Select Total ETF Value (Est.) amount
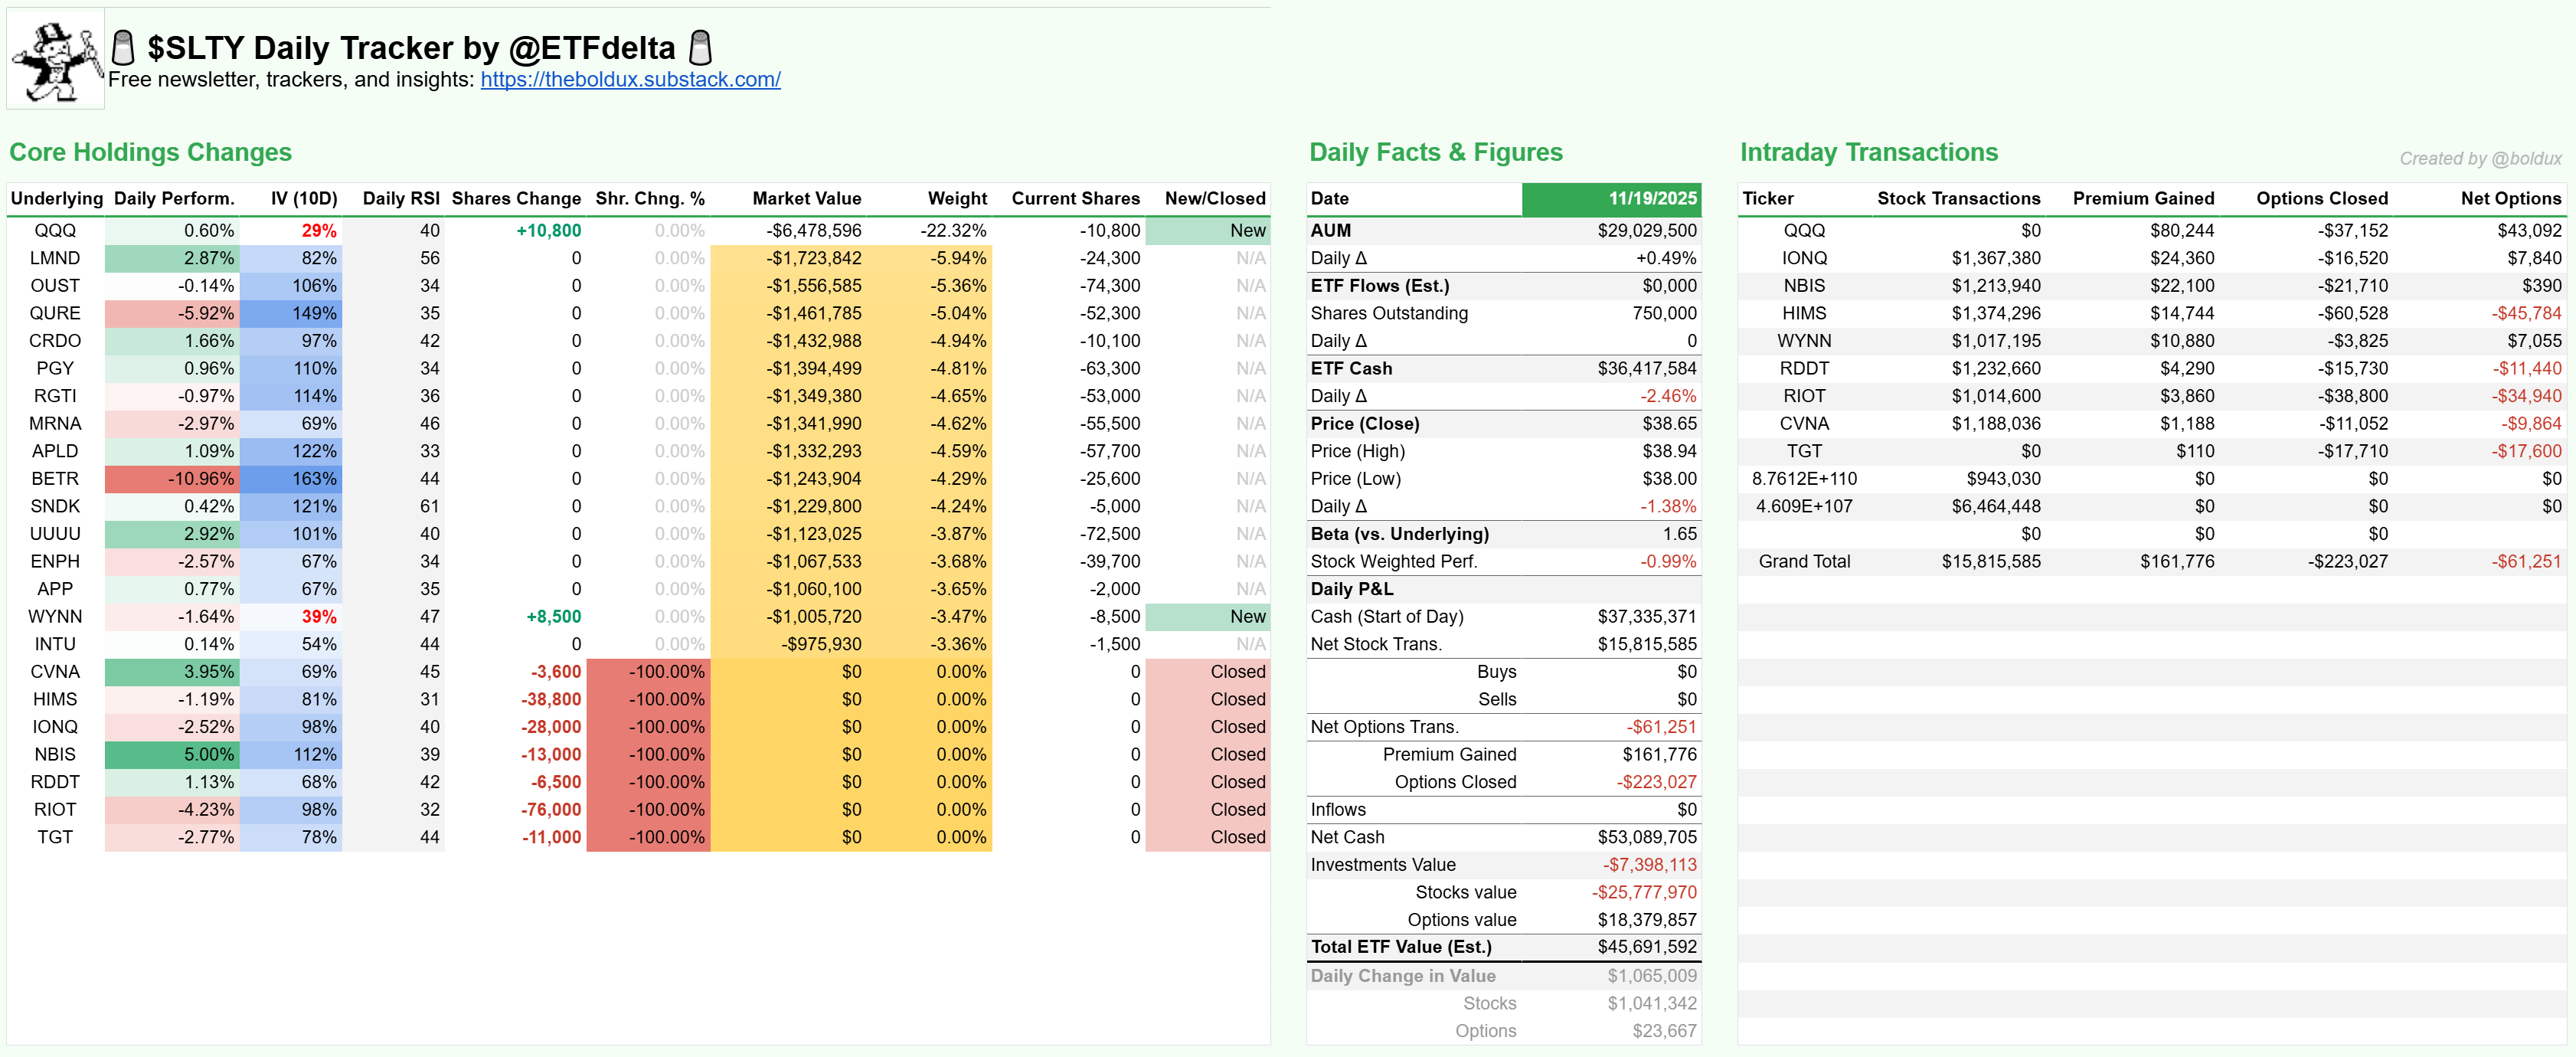 [1646, 947]
